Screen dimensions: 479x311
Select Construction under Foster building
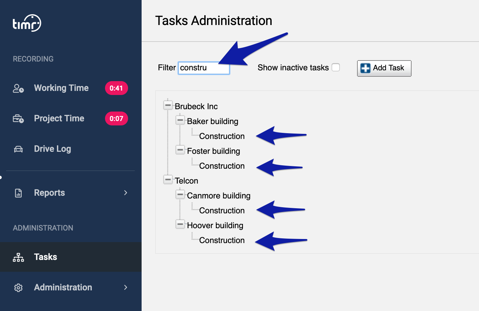point(222,166)
